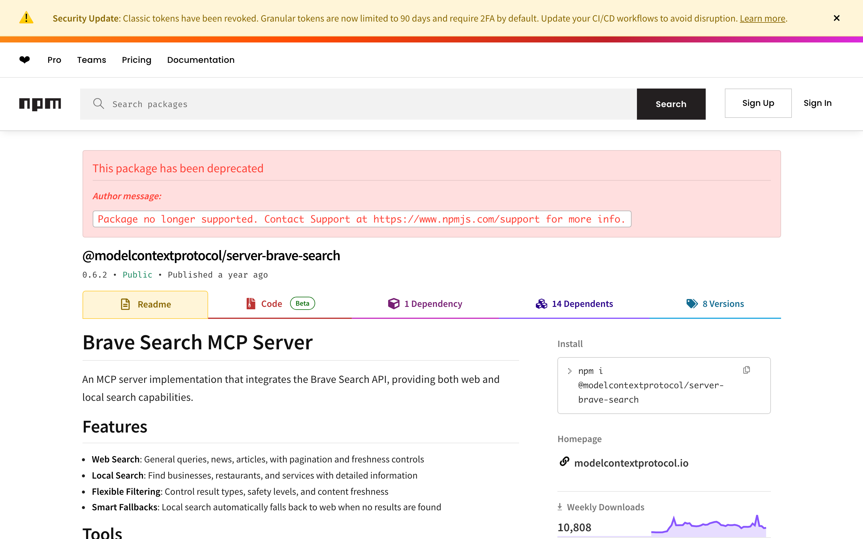Follow the Learn more link
863x539 pixels.
point(762,18)
